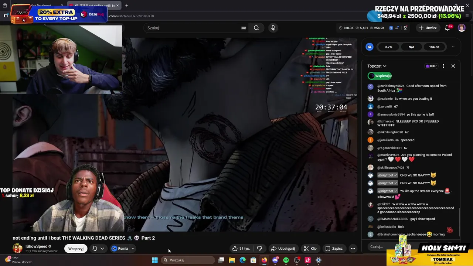Click the Windows Wyszukaj search box
The height and width of the screenshot is (266, 473).
(187, 260)
